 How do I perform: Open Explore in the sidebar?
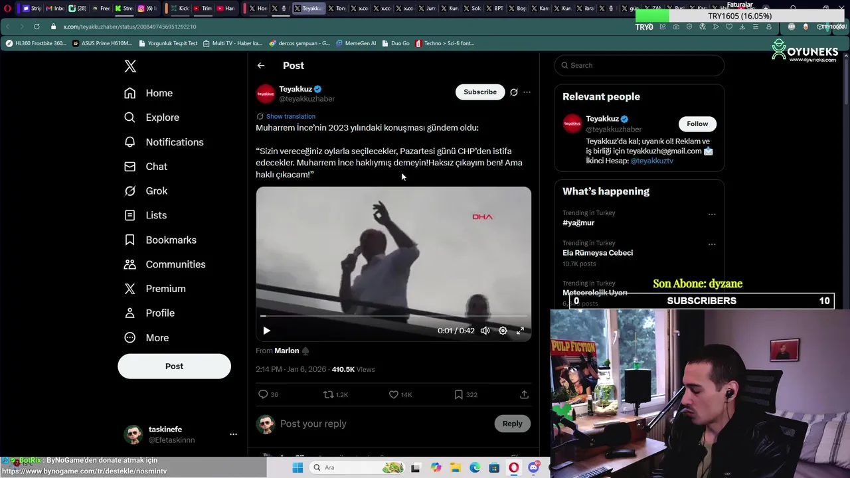pyautogui.click(x=152, y=118)
